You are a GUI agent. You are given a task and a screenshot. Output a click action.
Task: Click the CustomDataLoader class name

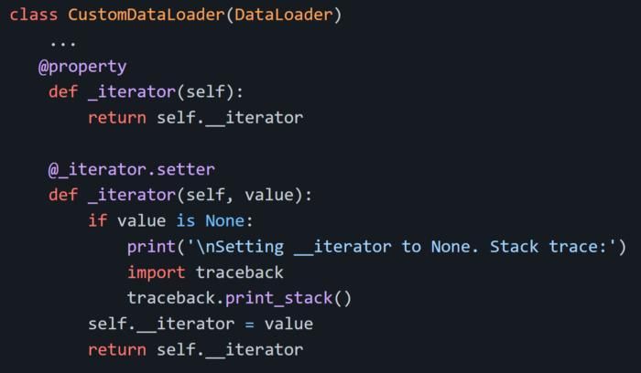click(146, 16)
